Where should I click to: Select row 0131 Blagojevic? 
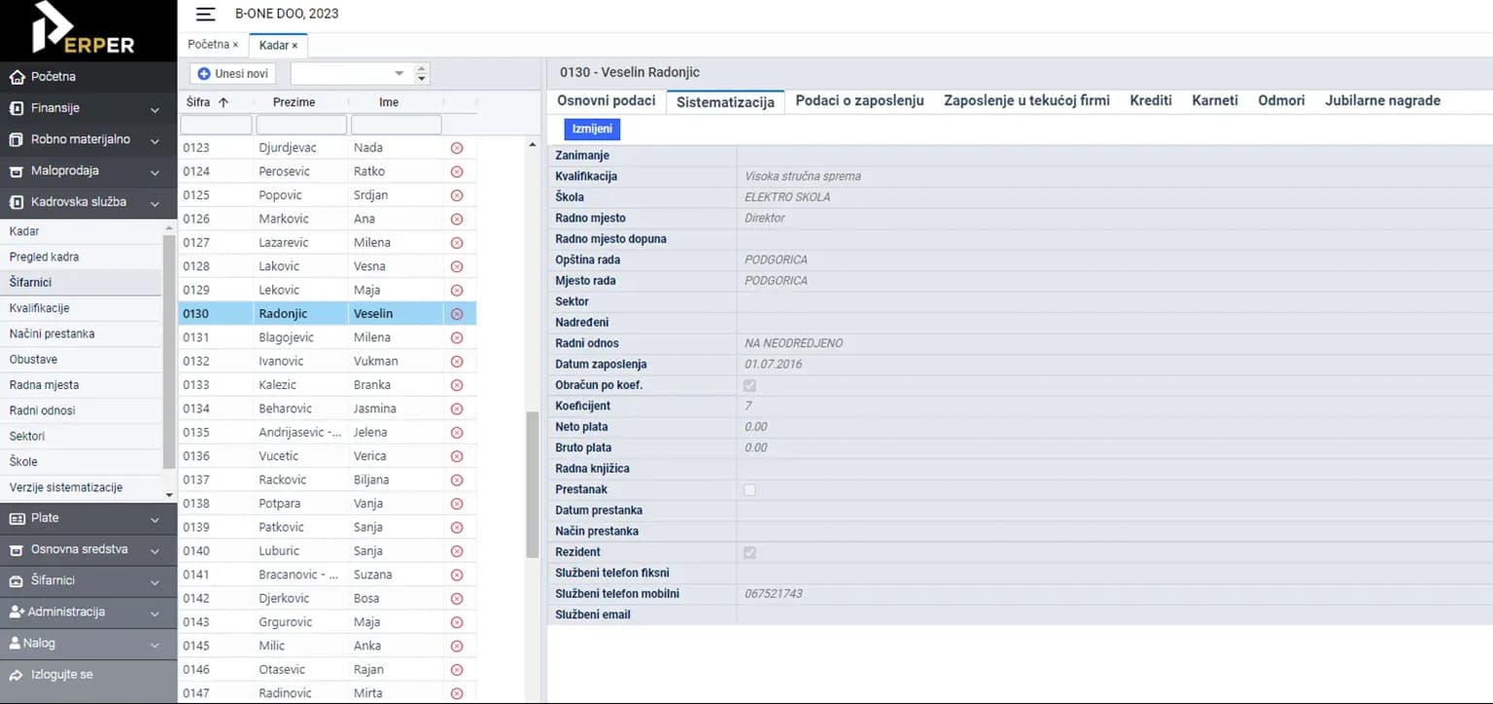pyautogui.click(x=327, y=337)
